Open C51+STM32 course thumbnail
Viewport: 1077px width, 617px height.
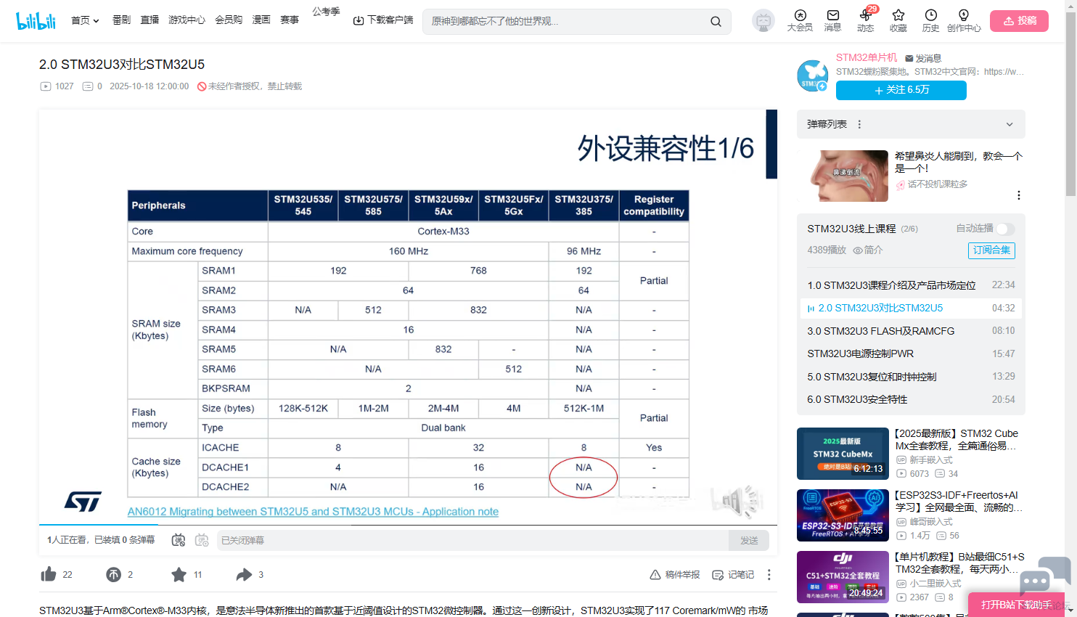point(843,577)
